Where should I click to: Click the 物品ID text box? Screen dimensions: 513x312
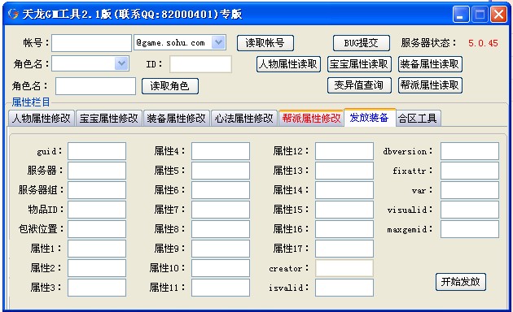pyautogui.click(x=97, y=210)
